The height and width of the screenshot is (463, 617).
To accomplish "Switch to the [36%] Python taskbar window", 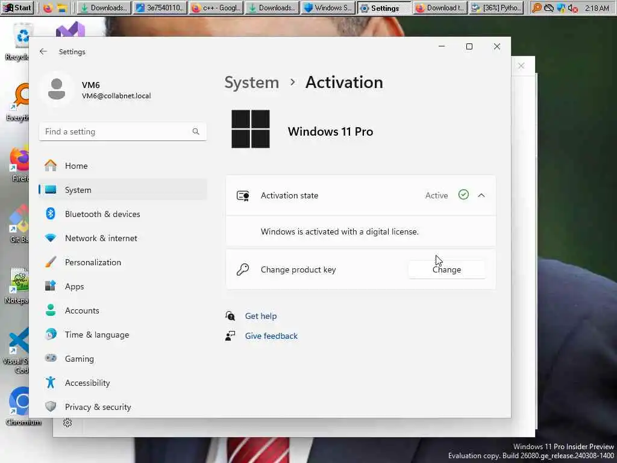I will pyautogui.click(x=496, y=8).
